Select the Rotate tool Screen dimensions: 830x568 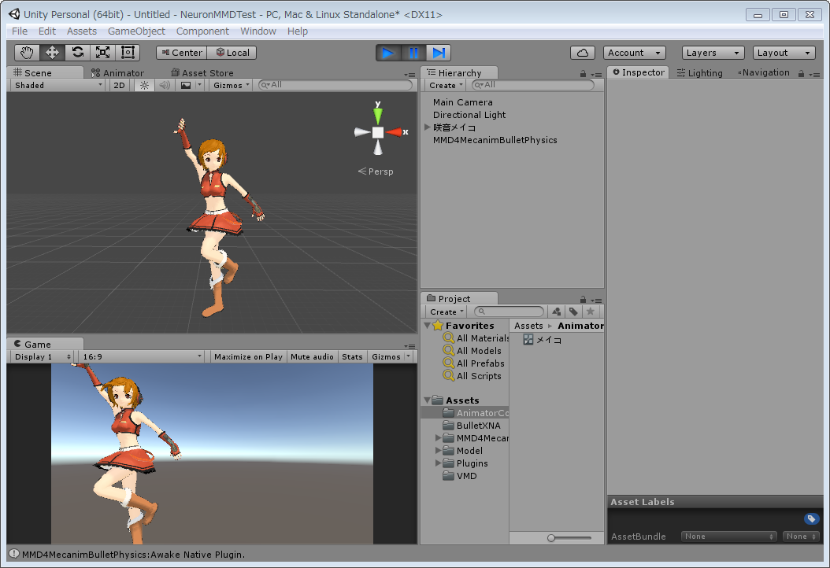click(76, 51)
